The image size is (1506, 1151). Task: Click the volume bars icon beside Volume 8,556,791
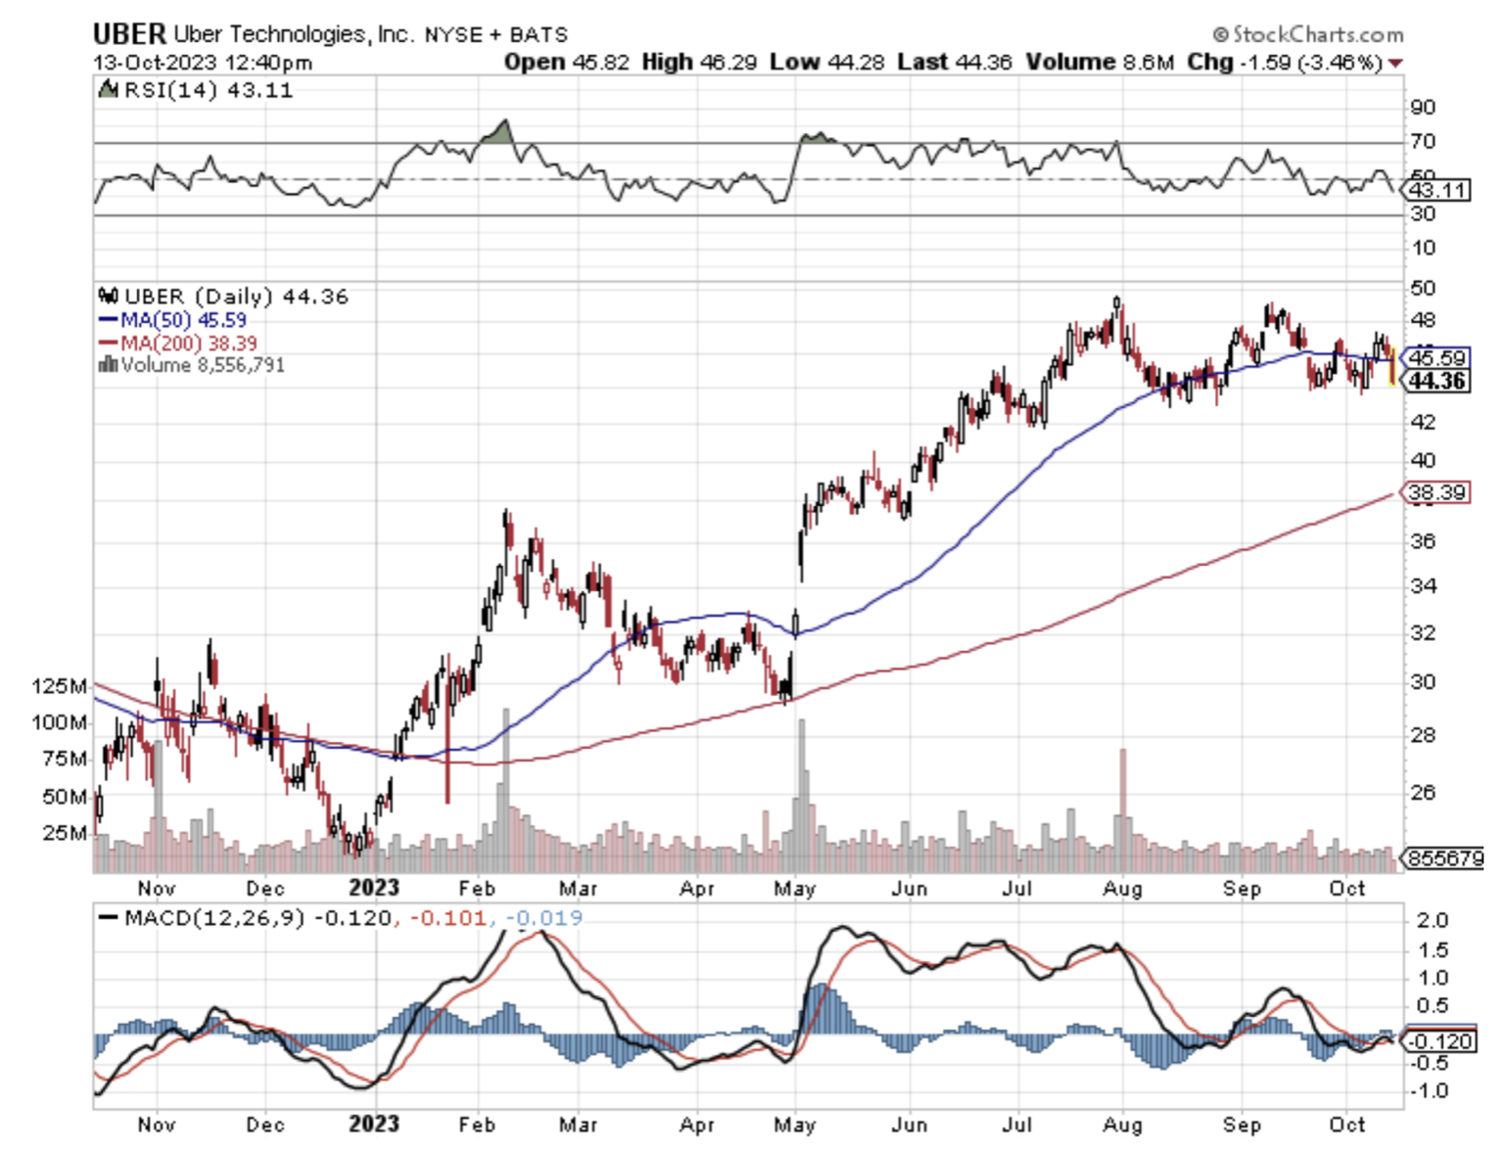pos(108,365)
